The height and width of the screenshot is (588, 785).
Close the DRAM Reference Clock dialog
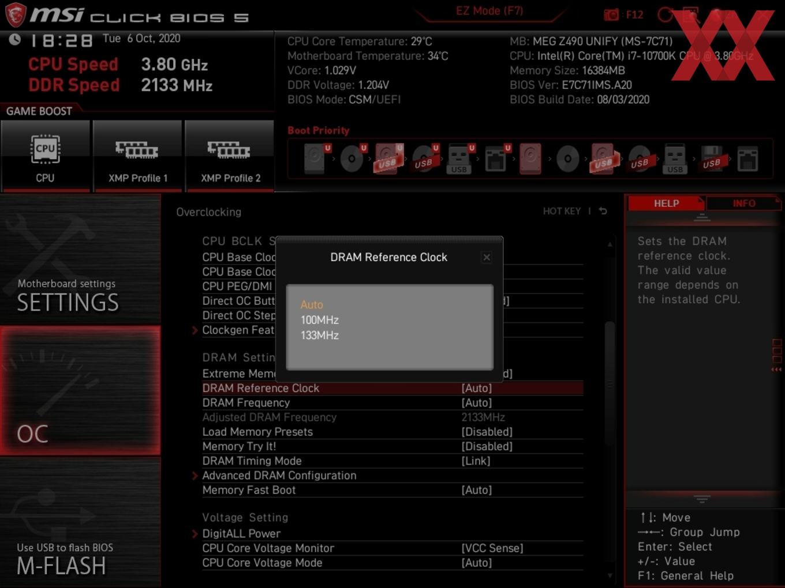tap(487, 257)
